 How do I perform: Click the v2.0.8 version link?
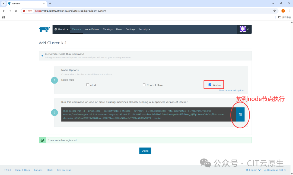pyautogui.click(x=8, y=170)
